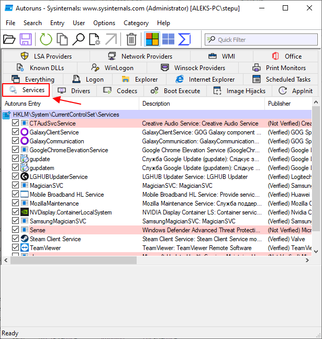The width and height of the screenshot is (322, 339).
Task: Switch to the Everything tab
Action: [33, 80]
